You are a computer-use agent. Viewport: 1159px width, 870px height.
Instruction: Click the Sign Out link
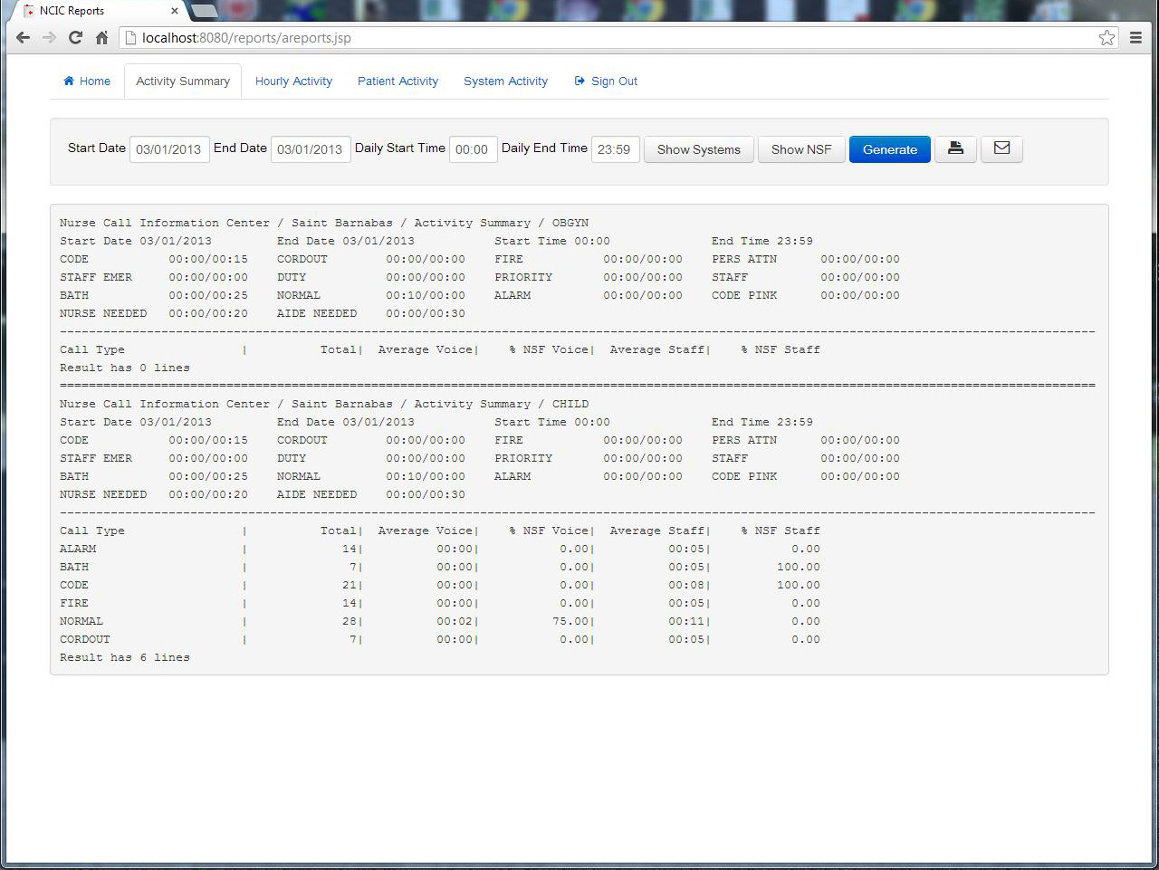(606, 81)
